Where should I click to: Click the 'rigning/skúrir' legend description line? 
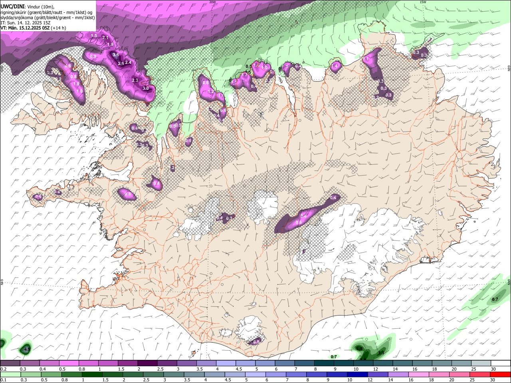pyautogui.click(x=46, y=12)
